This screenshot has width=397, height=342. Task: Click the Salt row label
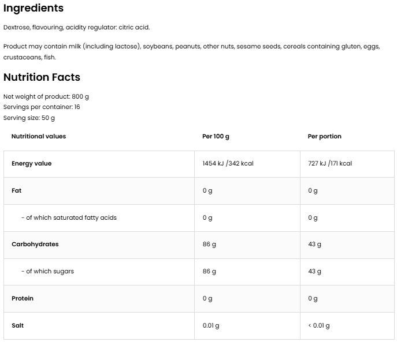[x=17, y=326]
